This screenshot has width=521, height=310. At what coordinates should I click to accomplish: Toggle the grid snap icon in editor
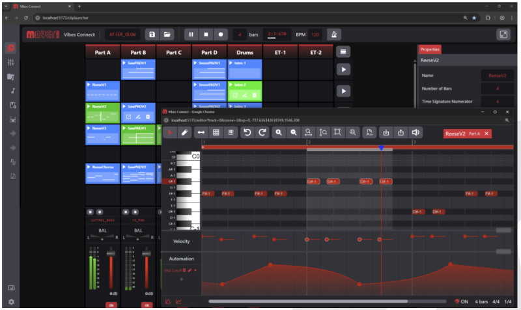pyautogui.click(x=216, y=133)
